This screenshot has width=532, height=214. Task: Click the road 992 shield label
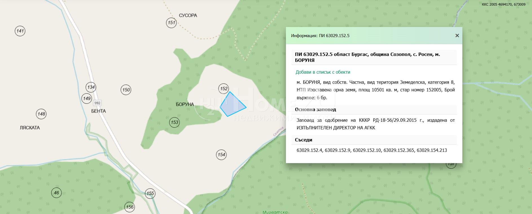(97, 103)
